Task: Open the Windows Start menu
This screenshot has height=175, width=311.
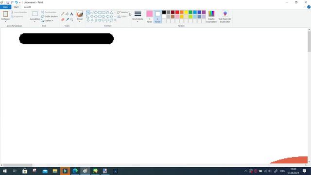Action: point(5,171)
